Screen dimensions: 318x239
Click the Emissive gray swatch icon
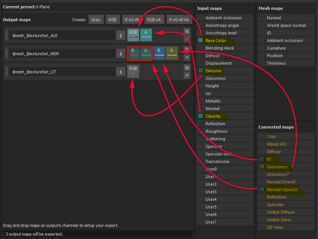tap(201, 70)
